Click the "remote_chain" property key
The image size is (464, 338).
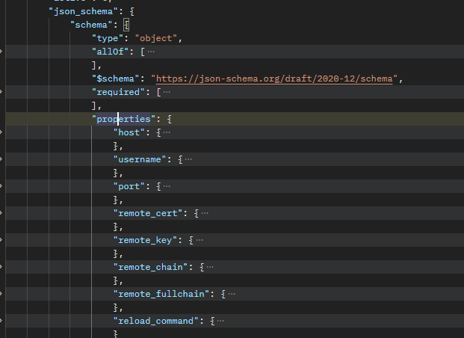(151, 267)
